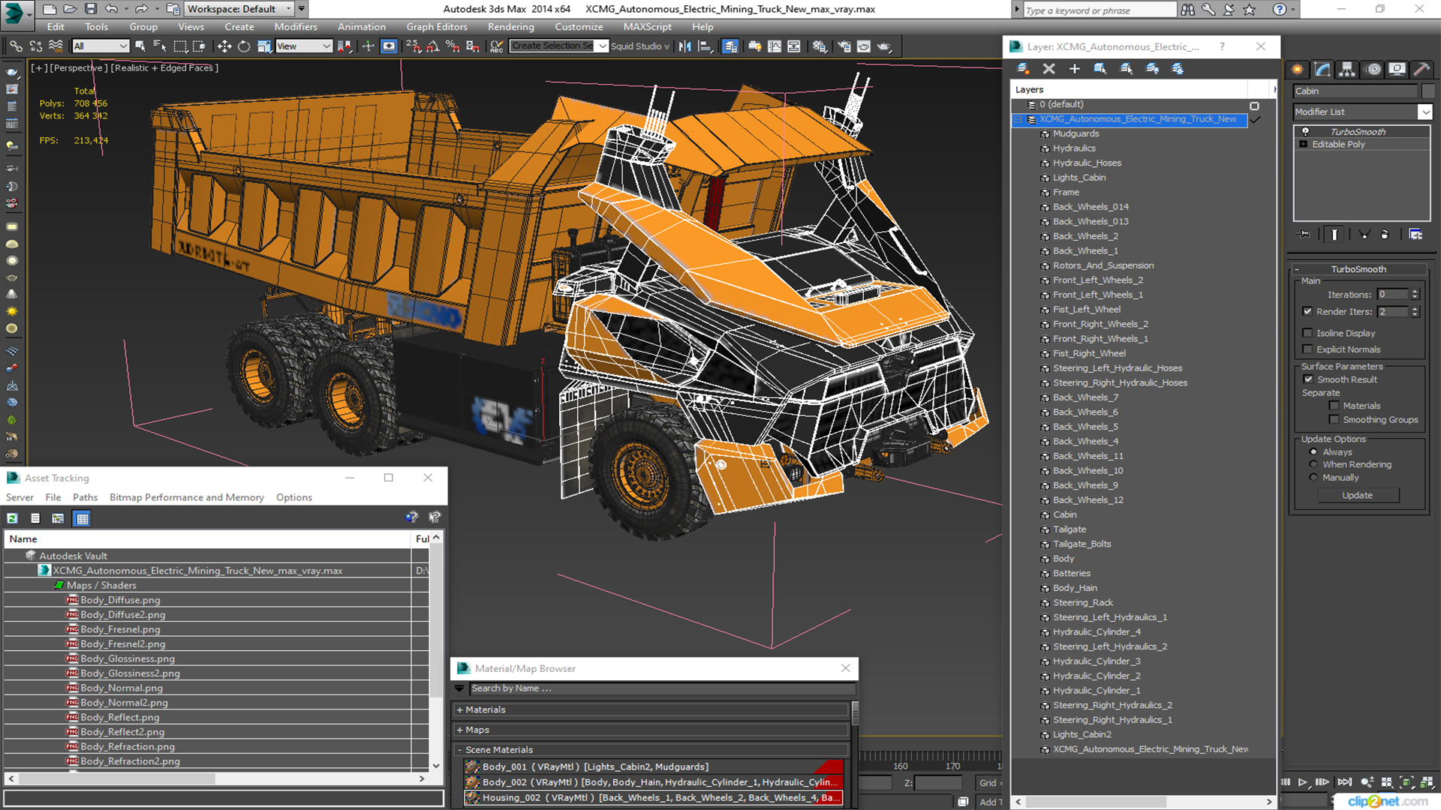
Task: Select Table View icon in Asset Tracking
Action: click(82, 518)
